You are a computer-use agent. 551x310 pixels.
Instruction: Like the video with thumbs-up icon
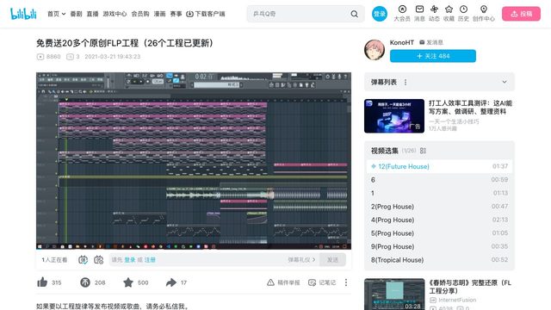point(42,282)
